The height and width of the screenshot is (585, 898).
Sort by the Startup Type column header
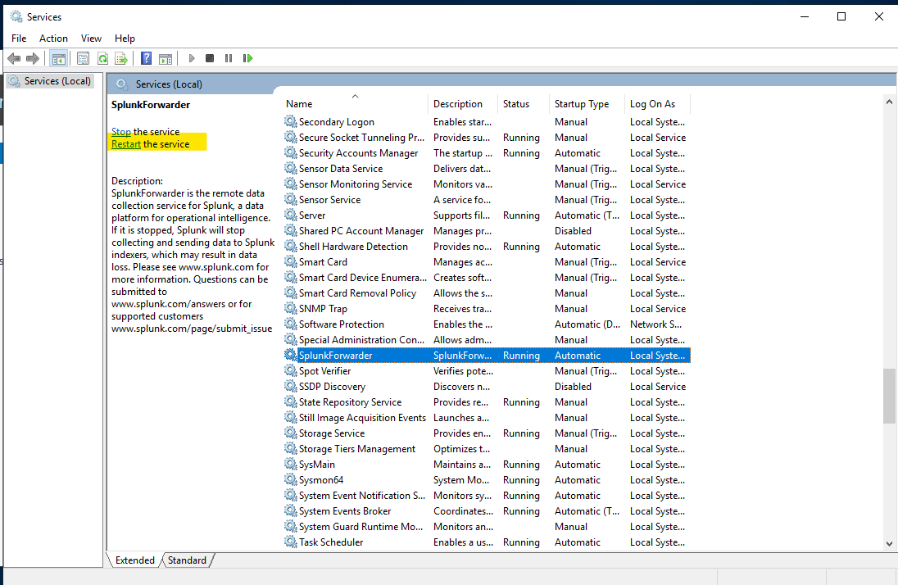tap(587, 104)
